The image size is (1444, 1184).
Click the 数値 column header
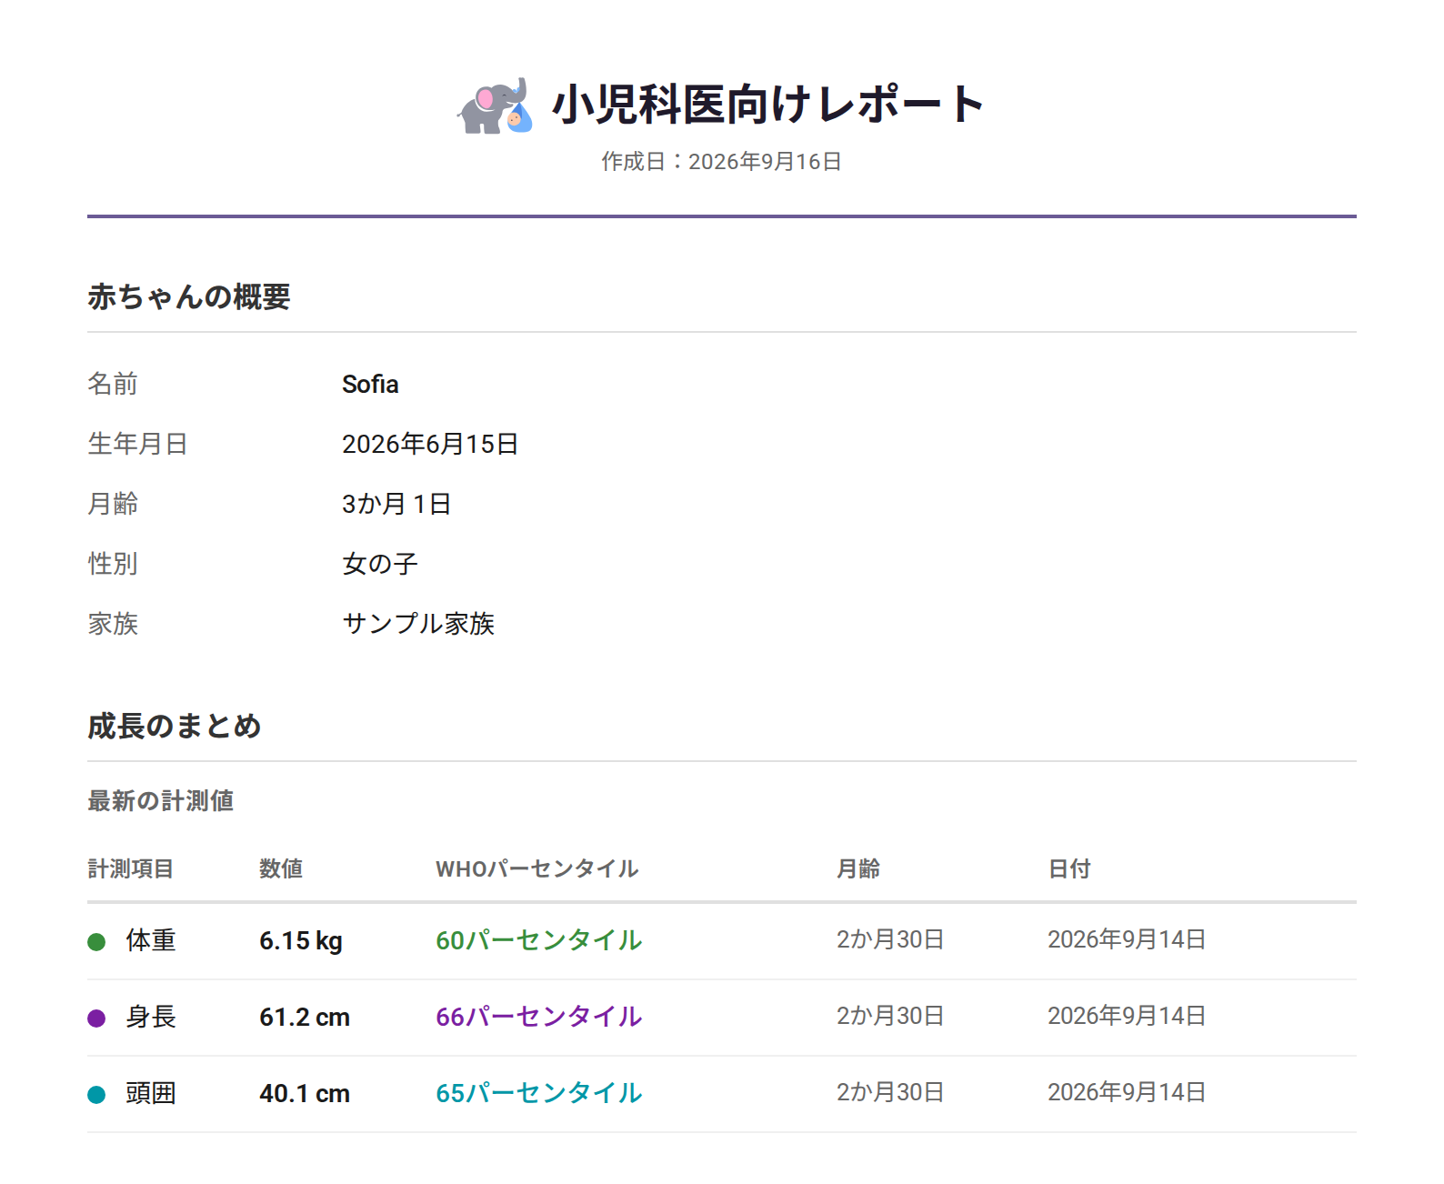coord(281,868)
